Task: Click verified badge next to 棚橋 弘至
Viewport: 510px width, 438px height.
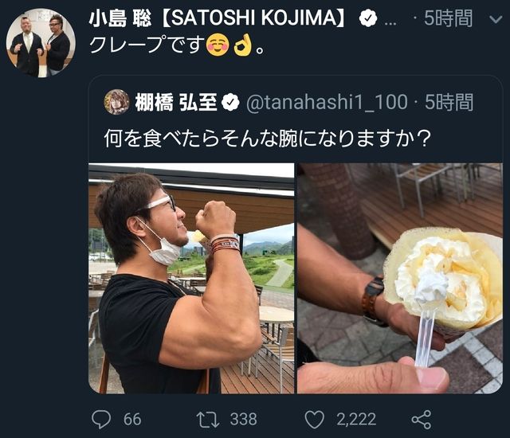Action: pos(230,103)
